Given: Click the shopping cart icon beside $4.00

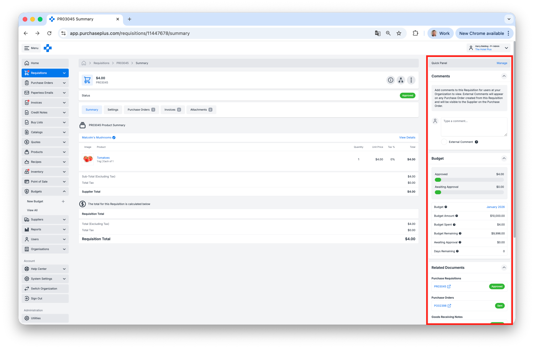Looking at the screenshot, I should click(87, 80).
